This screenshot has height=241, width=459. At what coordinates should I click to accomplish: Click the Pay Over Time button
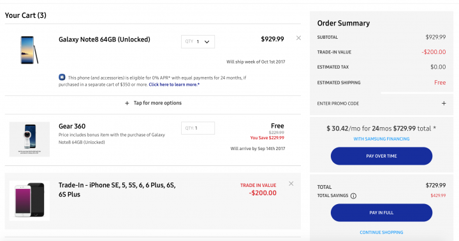coord(381,156)
